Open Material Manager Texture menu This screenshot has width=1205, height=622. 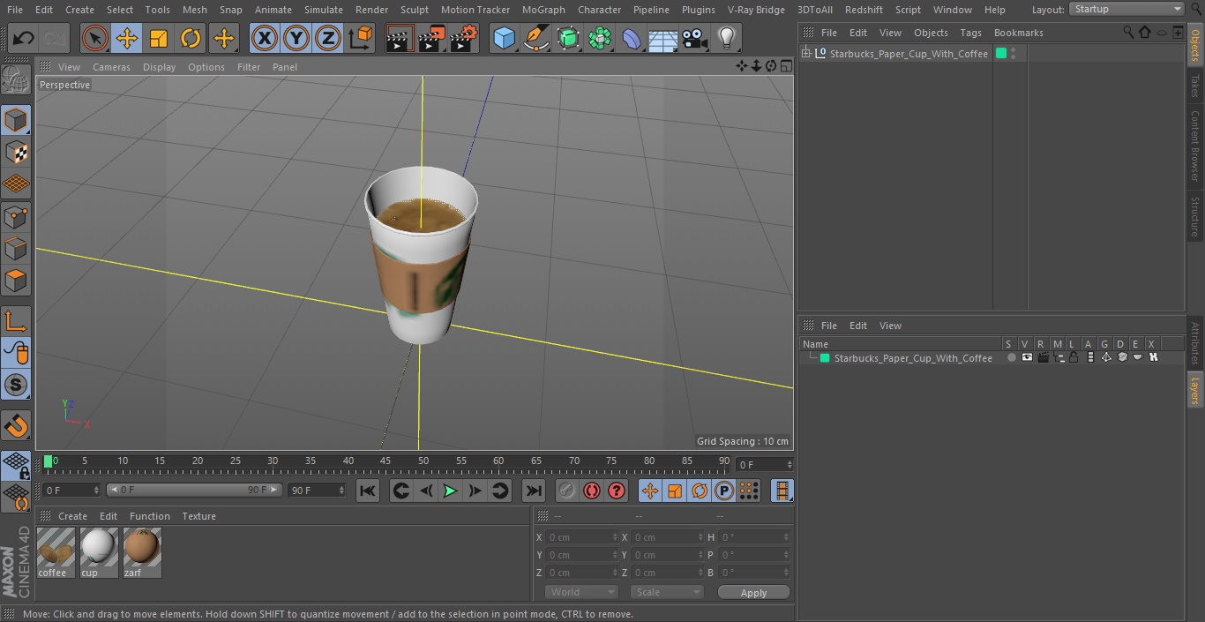[x=199, y=516]
